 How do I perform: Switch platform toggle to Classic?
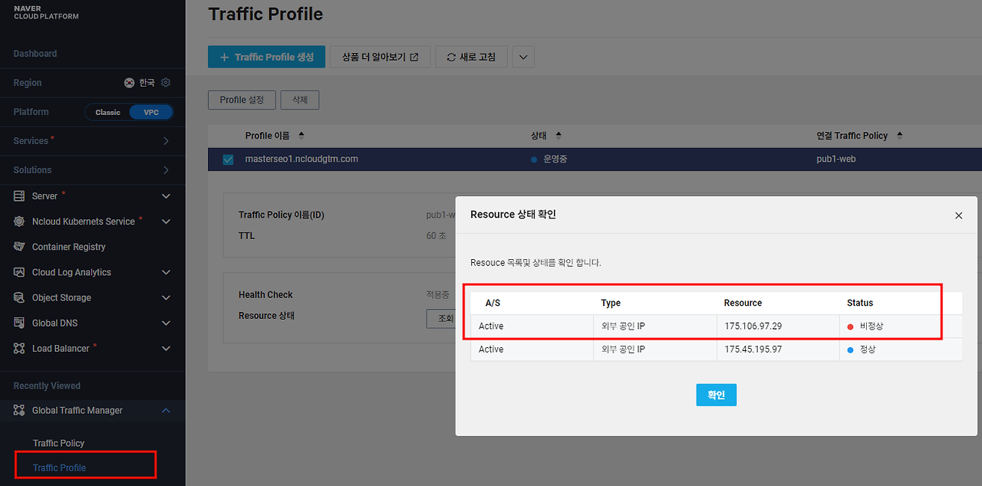(x=107, y=112)
